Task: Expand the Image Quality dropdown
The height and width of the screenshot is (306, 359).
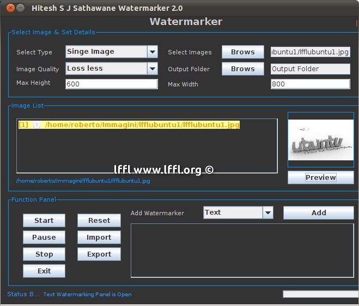Action: click(153, 69)
